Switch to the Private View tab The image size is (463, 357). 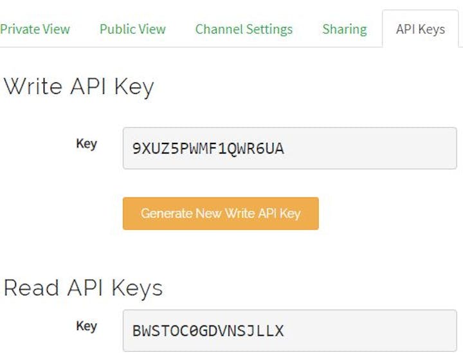pos(35,29)
